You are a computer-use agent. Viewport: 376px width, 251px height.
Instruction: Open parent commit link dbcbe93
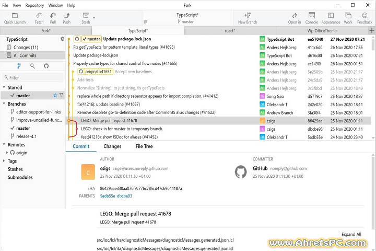click(x=124, y=196)
